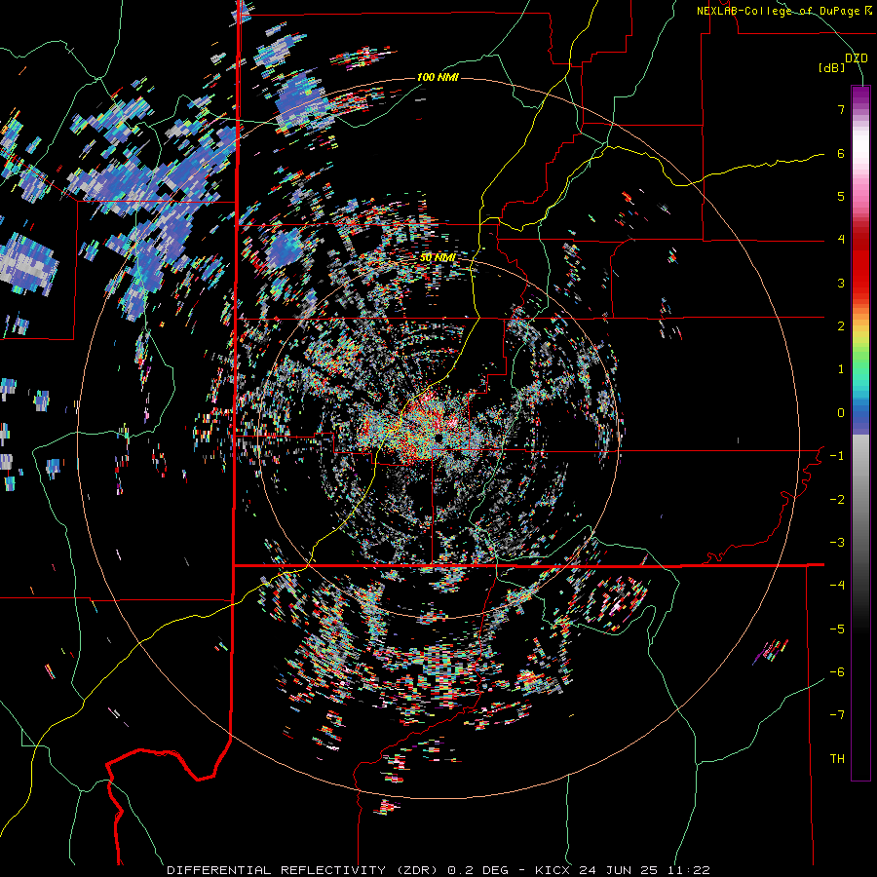
Task: Click the -4 value on the dB scale
Action: pos(837,586)
